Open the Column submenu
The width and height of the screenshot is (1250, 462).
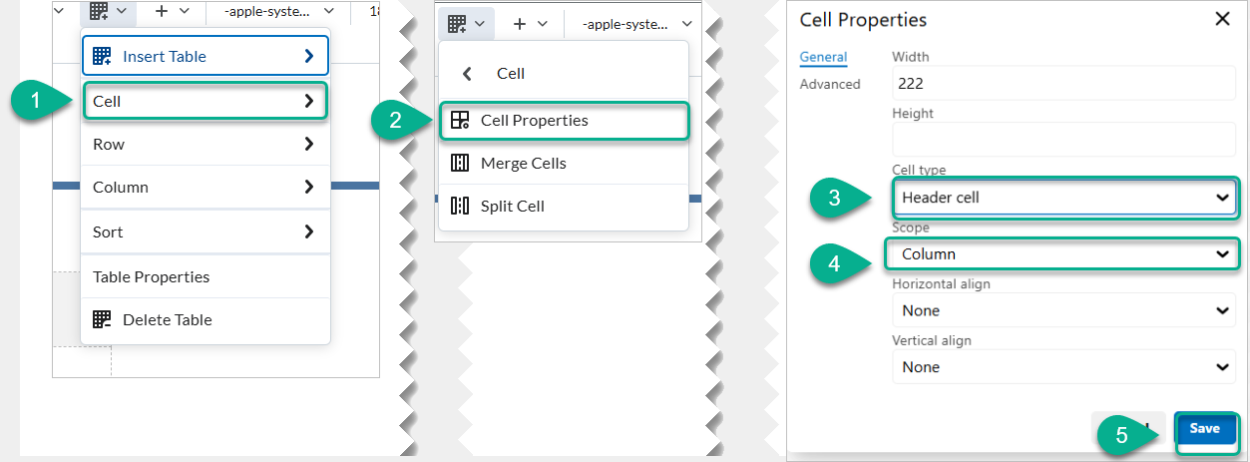tap(205, 188)
